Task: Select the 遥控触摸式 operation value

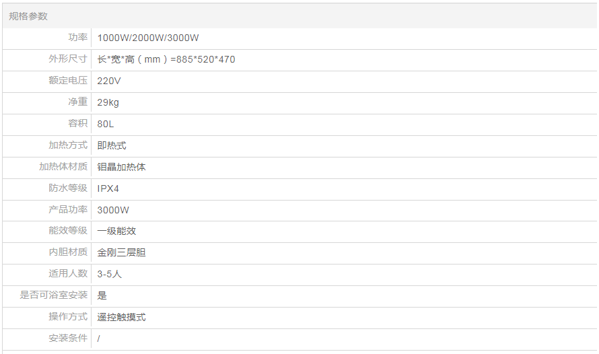Action: [x=121, y=317]
